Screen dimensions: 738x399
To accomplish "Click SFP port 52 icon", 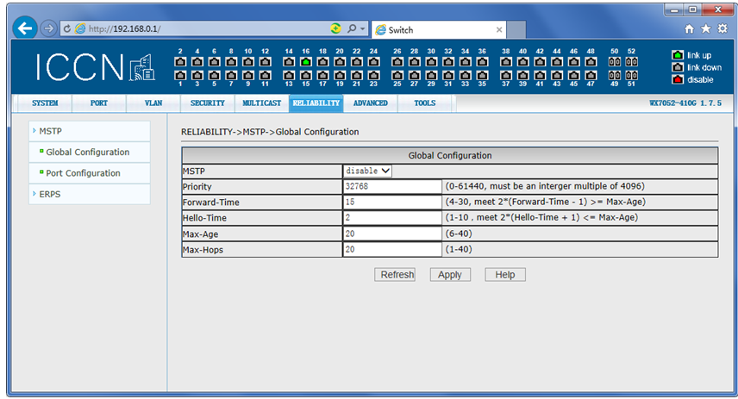I will pyautogui.click(x=631, y=62).
